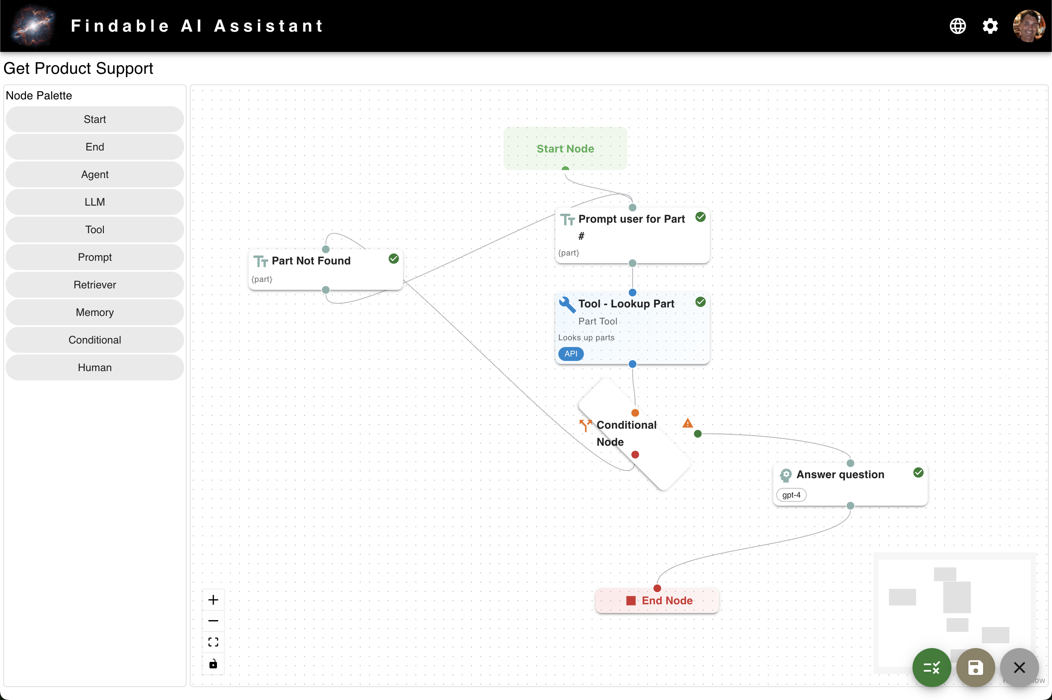The width and height of the screenshot is (1052, 700).
Task: Click the Human palette button
Action: (94, 367)
